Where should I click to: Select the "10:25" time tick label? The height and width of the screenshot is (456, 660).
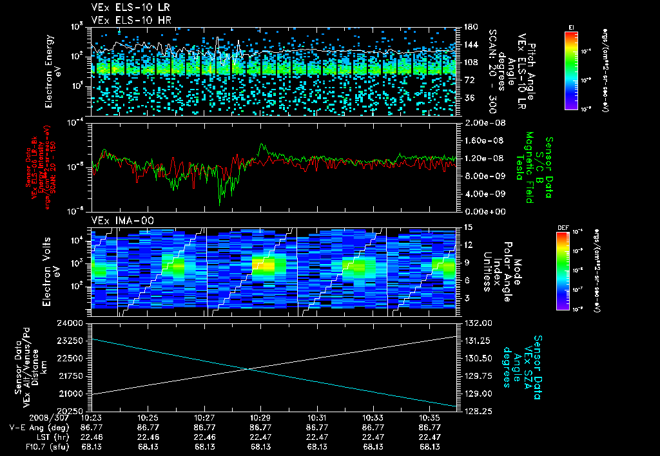148,418
